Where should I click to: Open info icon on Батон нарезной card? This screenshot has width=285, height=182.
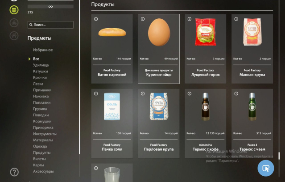coord(96,19)
